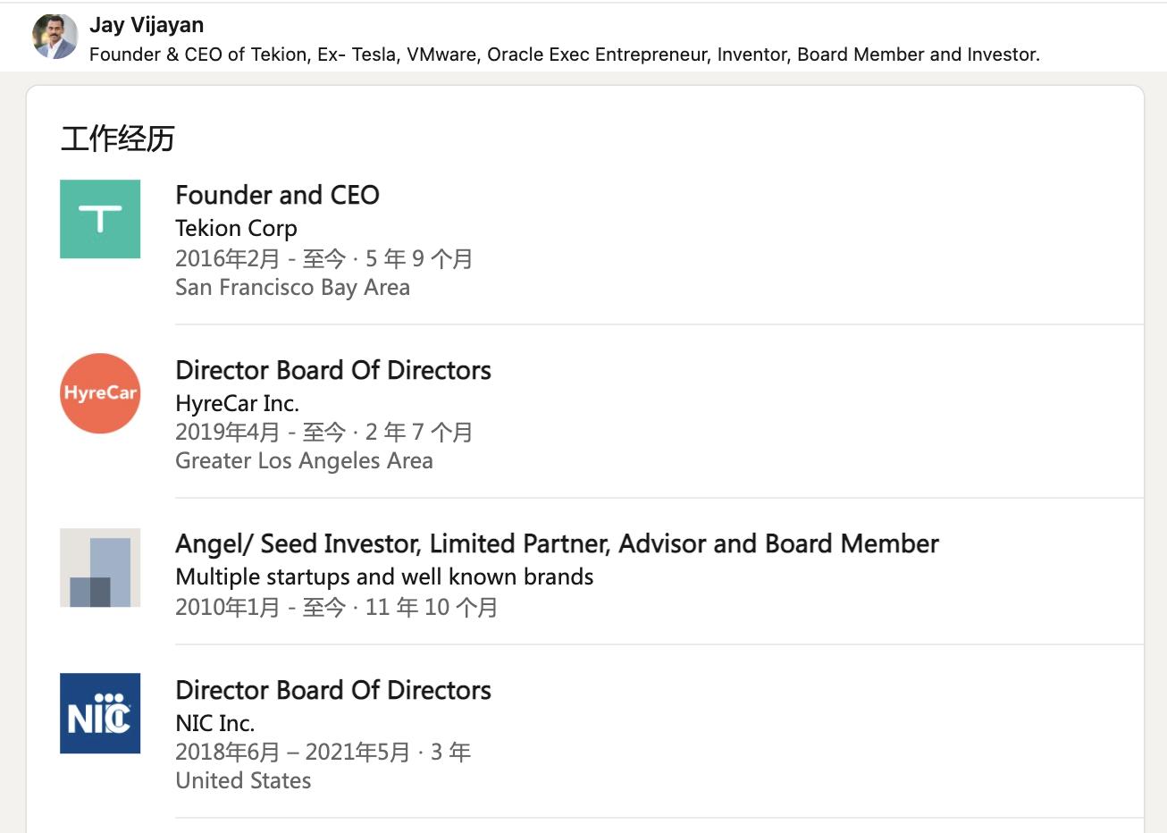
Task: Click the 工作经历 section heading
Action: (117, 139)
